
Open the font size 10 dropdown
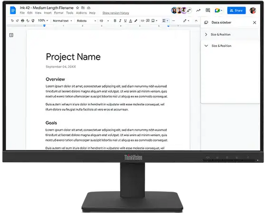coord(104,21)
